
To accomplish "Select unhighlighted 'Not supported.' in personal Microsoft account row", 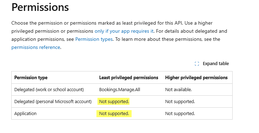I will pyautogui.click(x=180, y=101).
